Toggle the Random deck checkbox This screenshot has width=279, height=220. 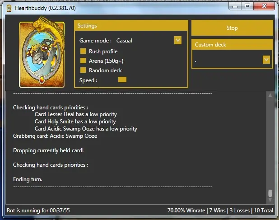83,70
